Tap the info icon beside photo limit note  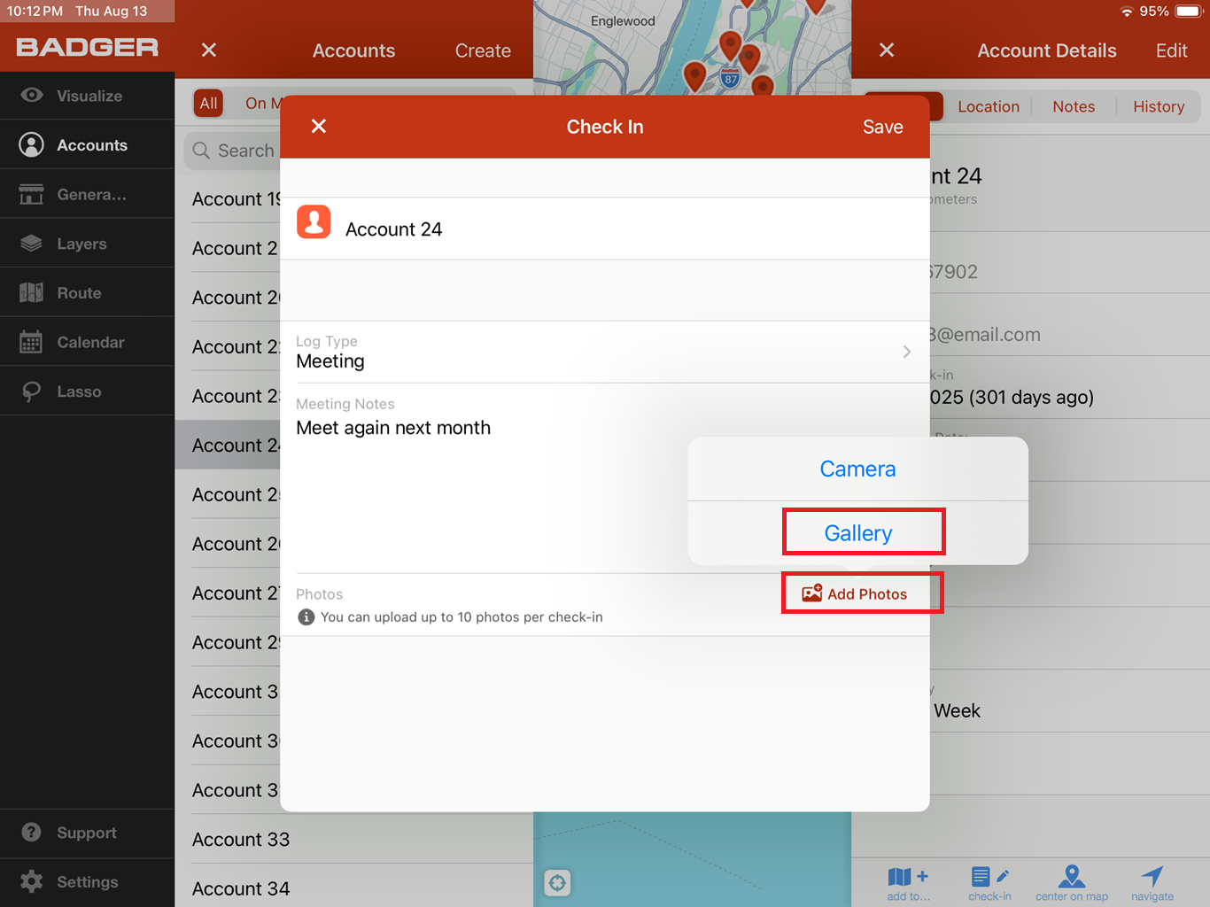(306, 617)
